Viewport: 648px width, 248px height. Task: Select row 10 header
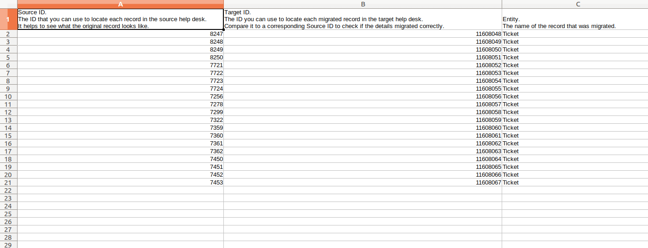[8, 97]
